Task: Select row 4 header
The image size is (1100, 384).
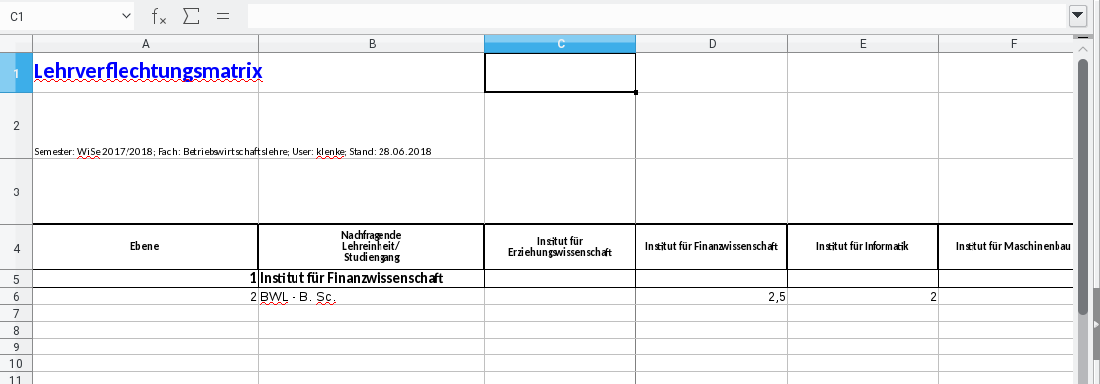Action: coord(16,247)
